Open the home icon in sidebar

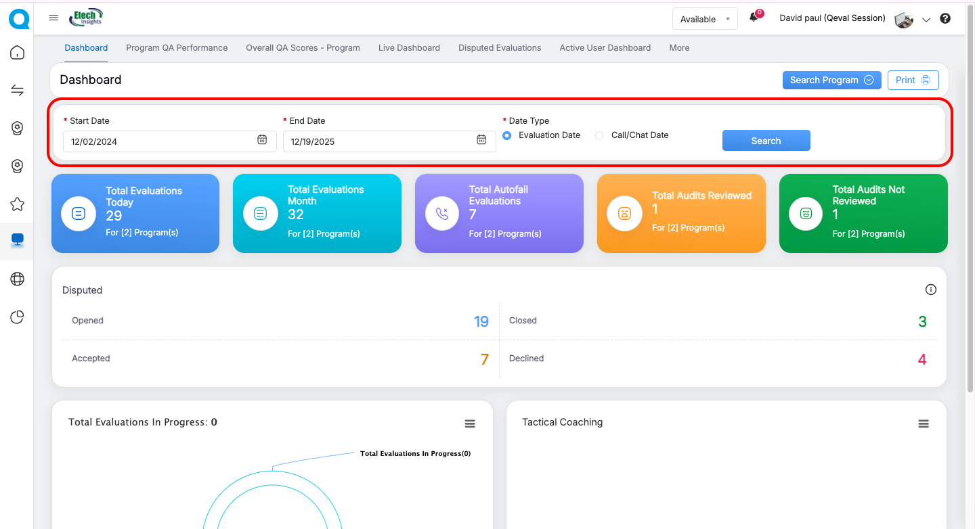tap(18, 53)
